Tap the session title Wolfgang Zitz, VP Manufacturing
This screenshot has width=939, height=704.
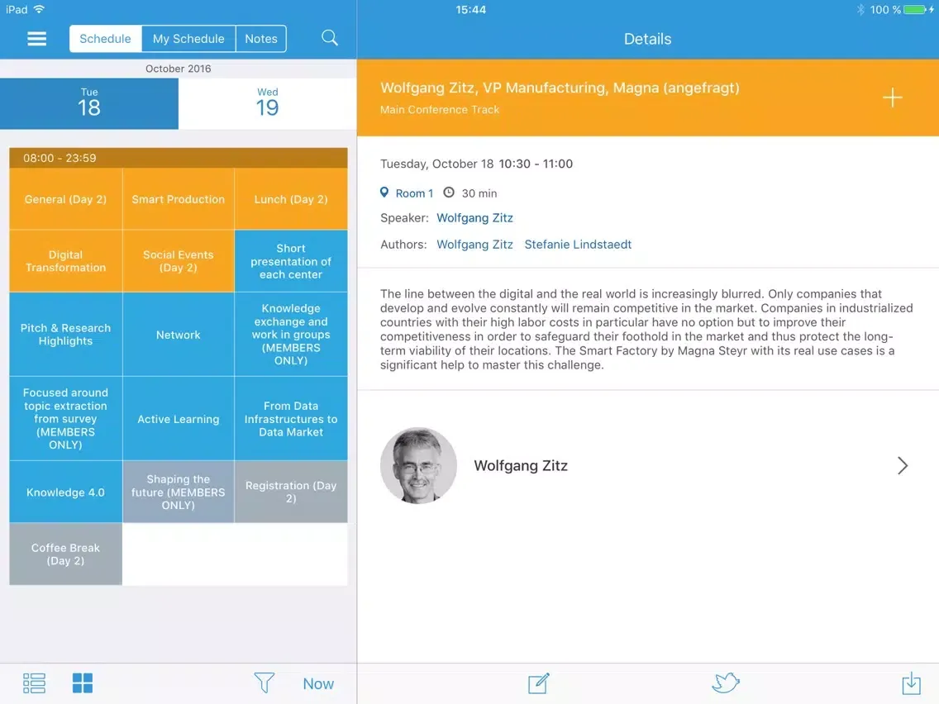(560, 88)
